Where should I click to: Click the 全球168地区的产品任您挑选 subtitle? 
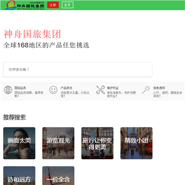pos(46,45)
